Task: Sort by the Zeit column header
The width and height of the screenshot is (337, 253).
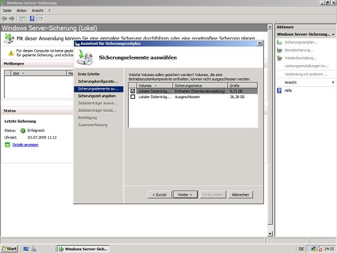Action: coord(39,73)
